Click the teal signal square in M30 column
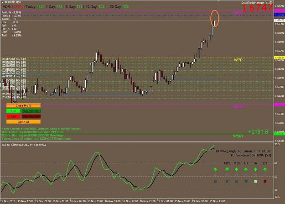The image size is (285, 204). click(x=237, y=182)
